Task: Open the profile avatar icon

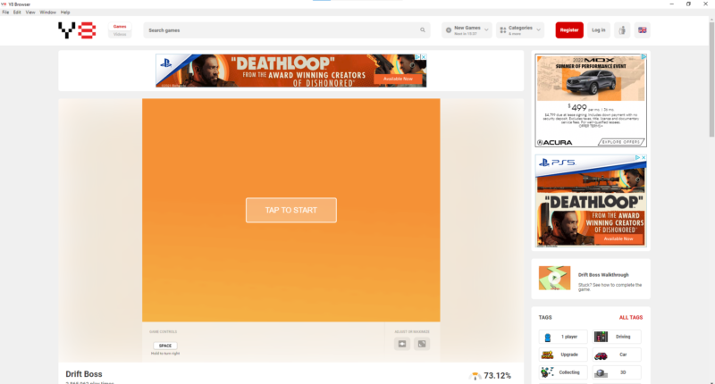Action: pyautogui.click(x=622, y=30)
